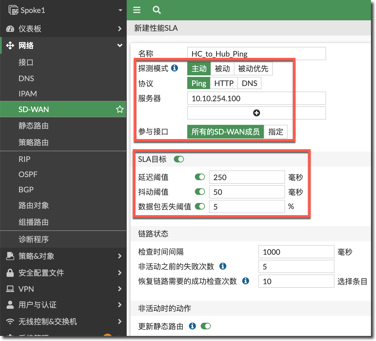
Task: Toggle the 抖动阈值 switch
Action: click(x=200, y=192)
